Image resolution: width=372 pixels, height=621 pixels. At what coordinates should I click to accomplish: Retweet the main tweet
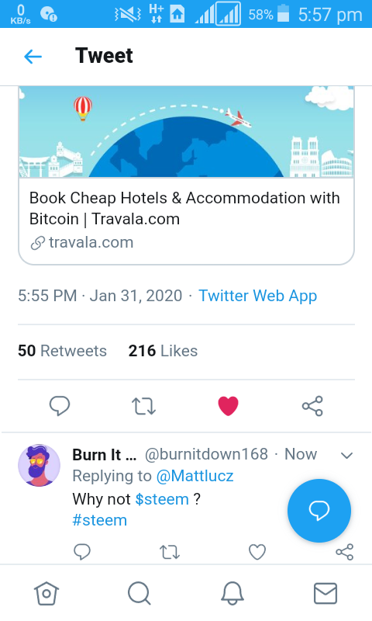pyautogui.click(x=143, y=406)
